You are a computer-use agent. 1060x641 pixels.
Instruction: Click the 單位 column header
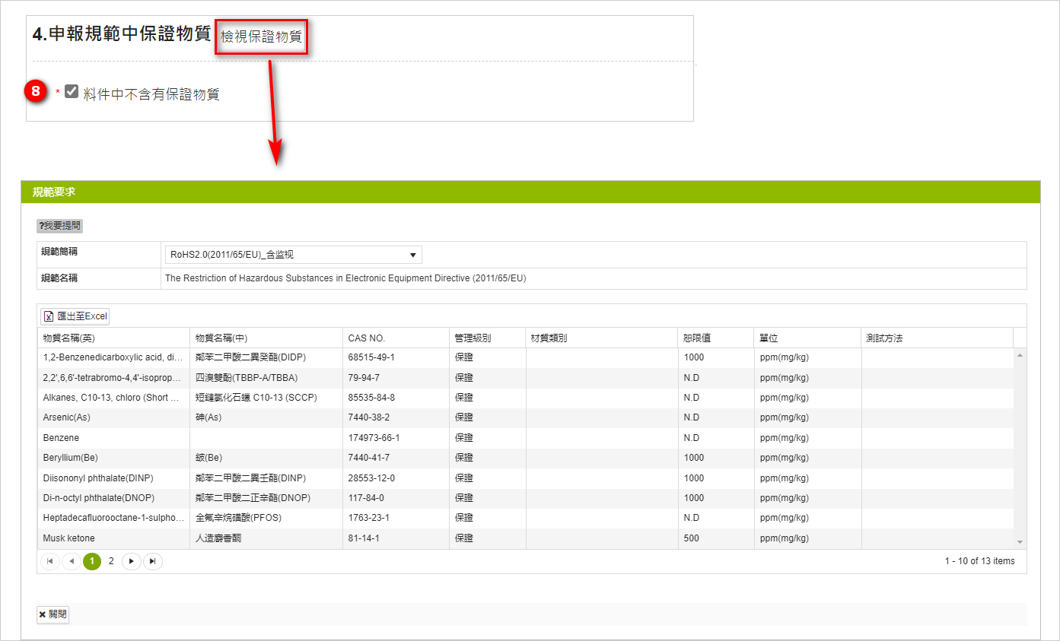tap(808, 338)
